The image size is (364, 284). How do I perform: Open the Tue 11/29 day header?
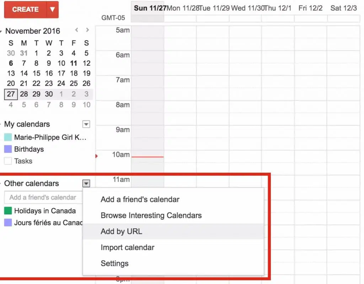(x=214, y=8)
